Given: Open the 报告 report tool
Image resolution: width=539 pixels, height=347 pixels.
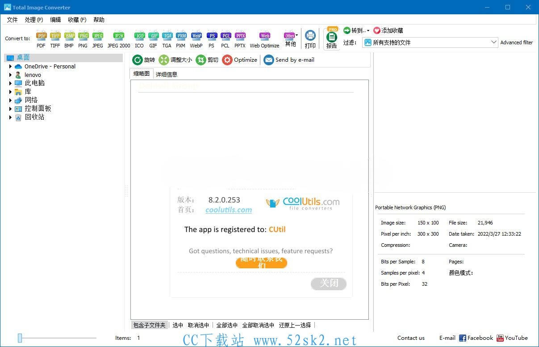Looking at the screenshot, I should pyautogui.click(x=332, y=38).
